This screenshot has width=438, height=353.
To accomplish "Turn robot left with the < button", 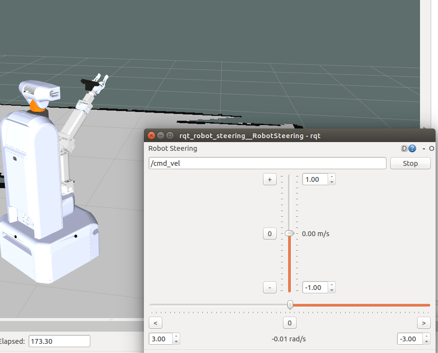I will [155, 323].
